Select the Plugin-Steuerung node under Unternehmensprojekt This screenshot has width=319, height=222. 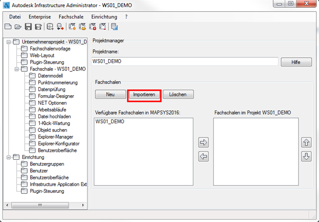pos(47,62)
